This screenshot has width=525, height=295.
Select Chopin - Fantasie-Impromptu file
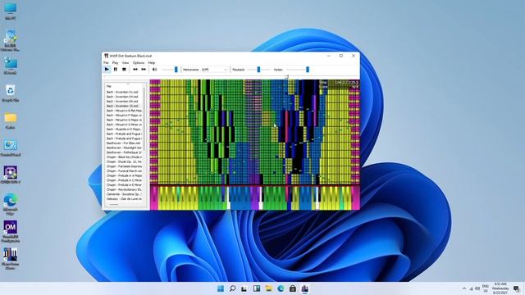pyautogui.click(x=124, y=166)
